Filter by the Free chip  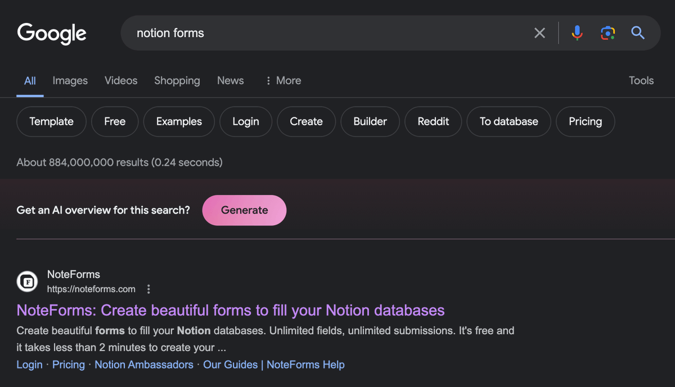point(115,121)
